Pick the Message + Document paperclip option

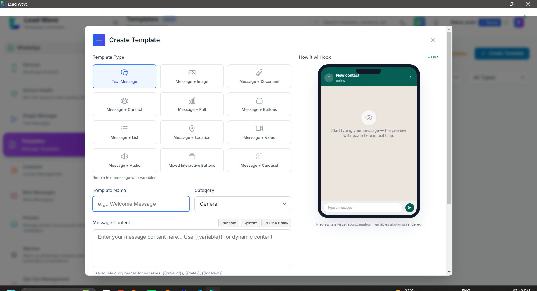259,76
